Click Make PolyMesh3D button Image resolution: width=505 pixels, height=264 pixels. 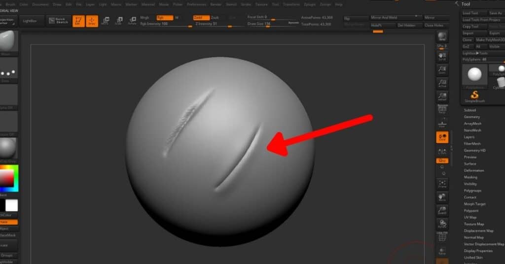[x=490, y=40]
